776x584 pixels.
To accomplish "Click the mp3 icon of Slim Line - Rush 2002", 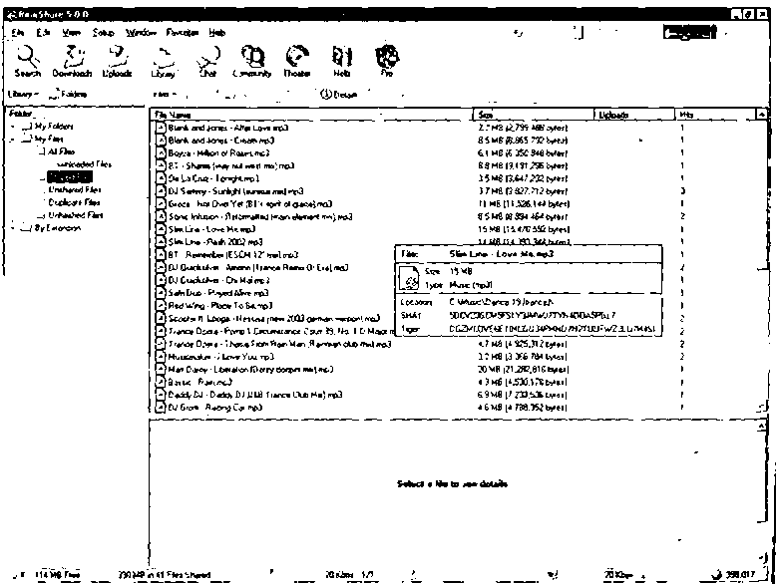I will [161, 242].
